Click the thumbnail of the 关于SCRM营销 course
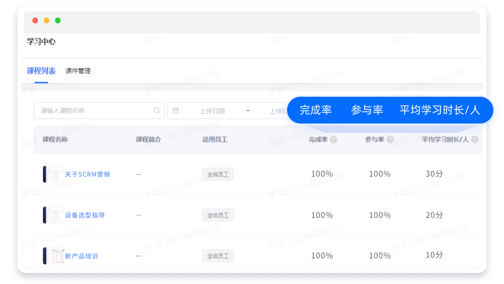Image resolution: width=504 pixels, height=284 pixels. [x=53, y=174]
